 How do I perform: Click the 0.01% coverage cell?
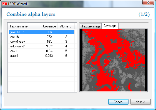(x=49, y=56)
